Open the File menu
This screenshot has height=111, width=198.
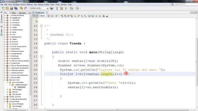click(x=2, y=5)
